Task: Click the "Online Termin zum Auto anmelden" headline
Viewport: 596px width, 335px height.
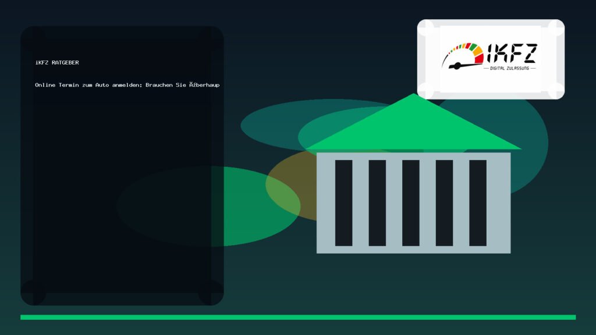Action: pyautogui.click(x=127, y=85)
